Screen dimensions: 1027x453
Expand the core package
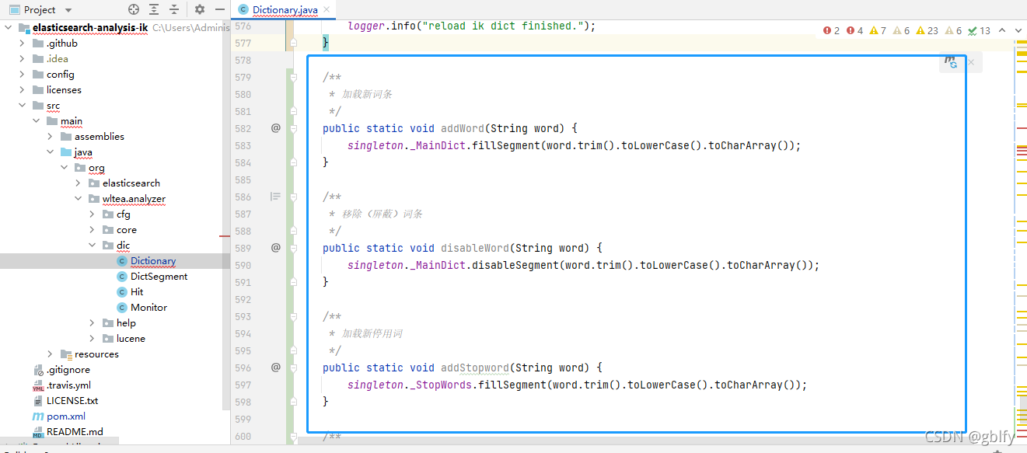(92, 230)
